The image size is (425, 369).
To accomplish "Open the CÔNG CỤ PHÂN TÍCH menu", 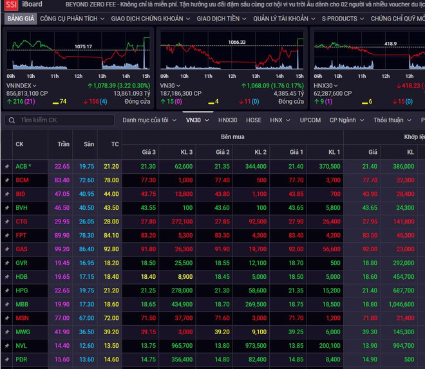I will pyautogui.click(x=72, y=19).
